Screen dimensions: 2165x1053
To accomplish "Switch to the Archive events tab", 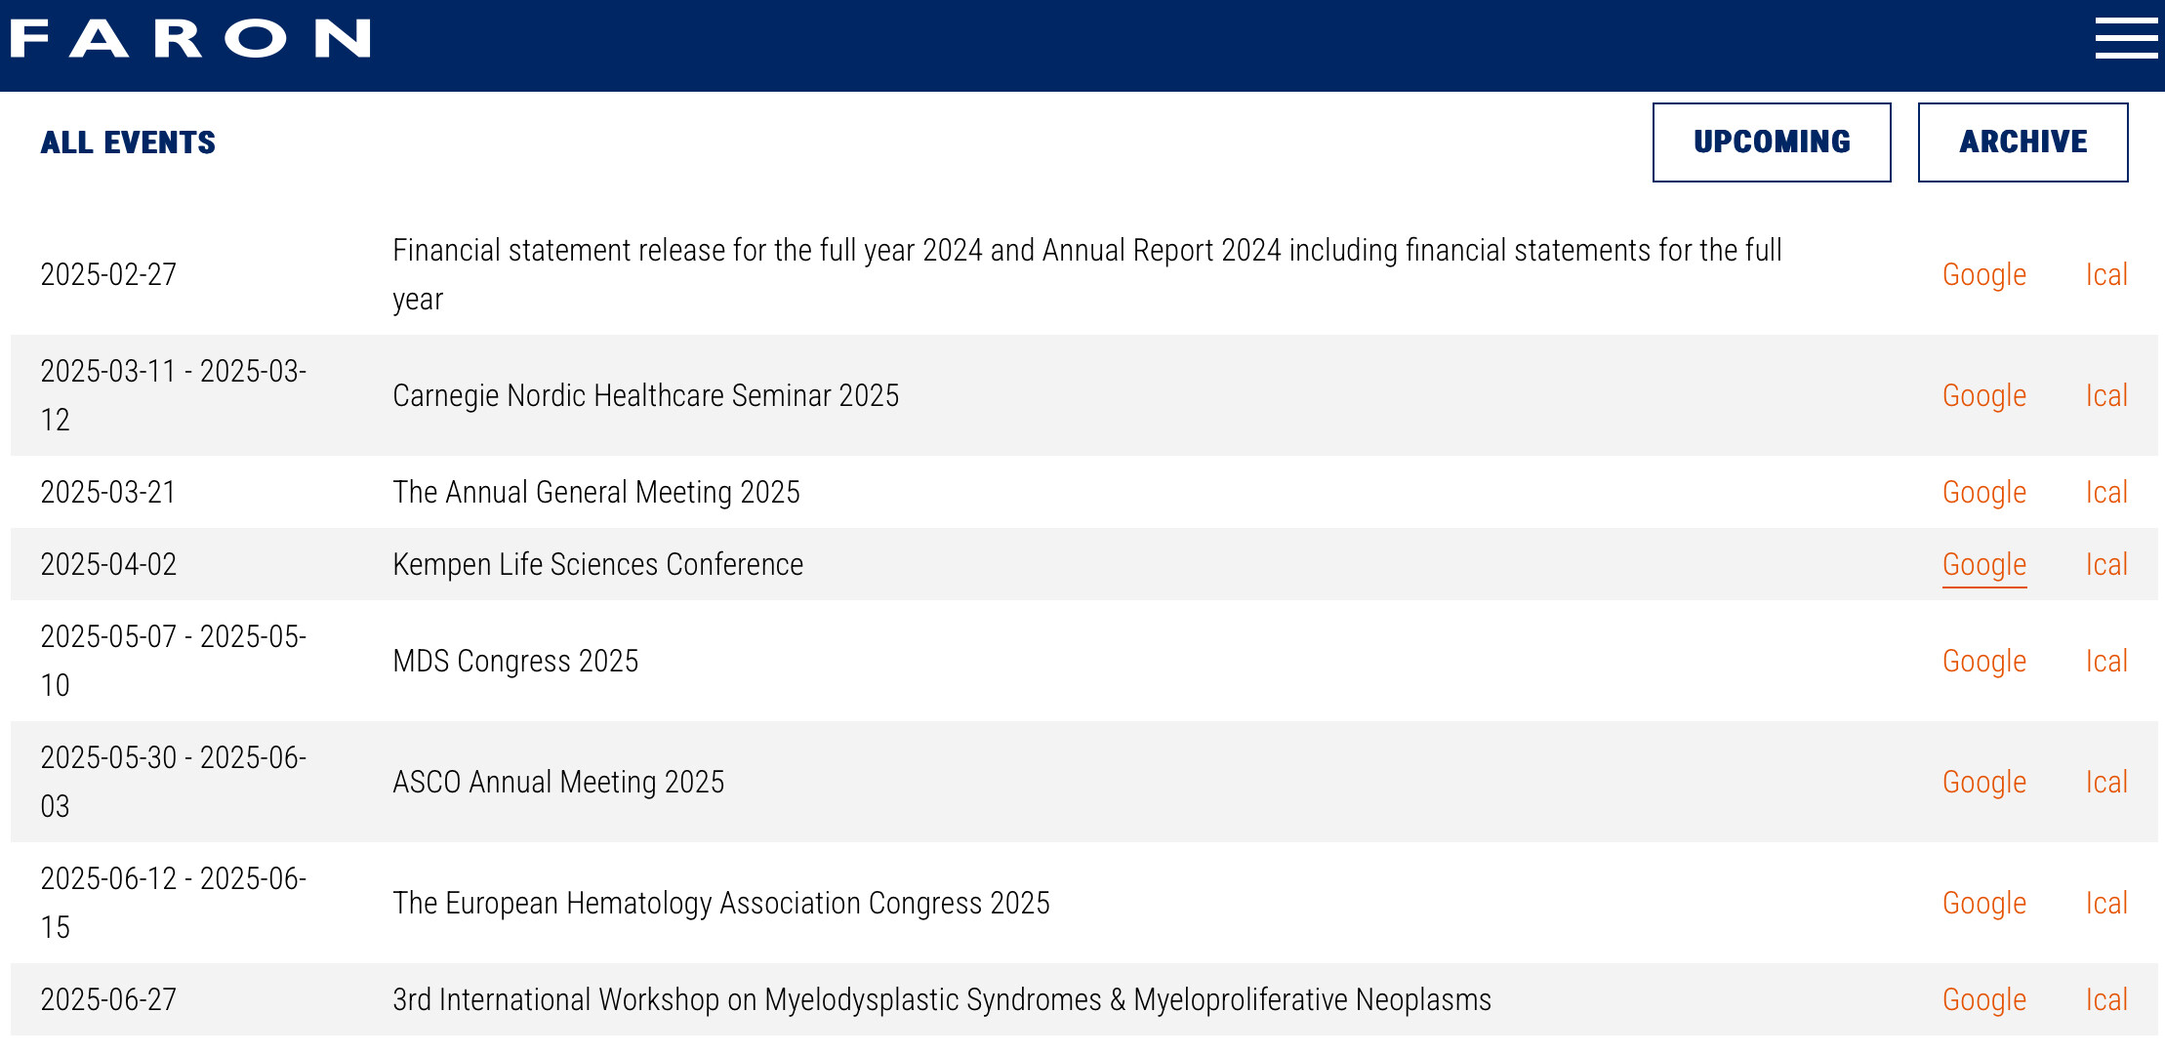I will [x=2022, y=142].
